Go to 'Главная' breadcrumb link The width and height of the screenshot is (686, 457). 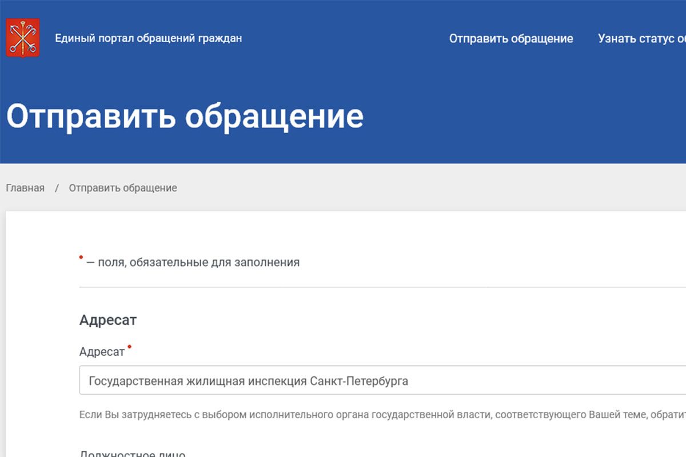point(25,188)
